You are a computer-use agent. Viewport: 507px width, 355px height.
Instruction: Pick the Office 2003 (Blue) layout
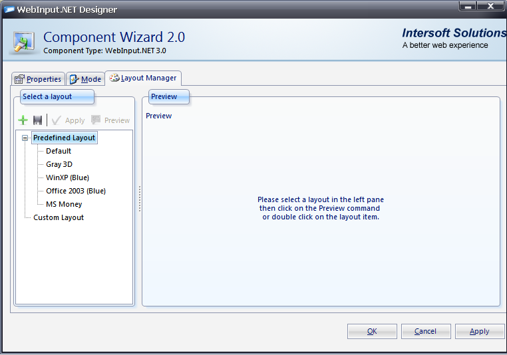76,191
